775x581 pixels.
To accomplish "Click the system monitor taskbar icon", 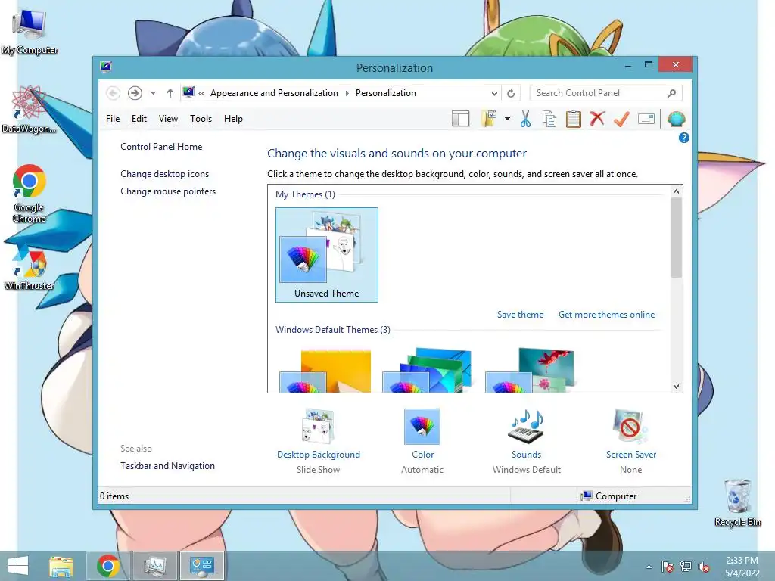I will tap(155, 566).
